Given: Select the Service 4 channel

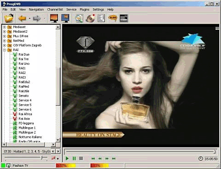Looking at the screenshot, I should coord(25,101).
